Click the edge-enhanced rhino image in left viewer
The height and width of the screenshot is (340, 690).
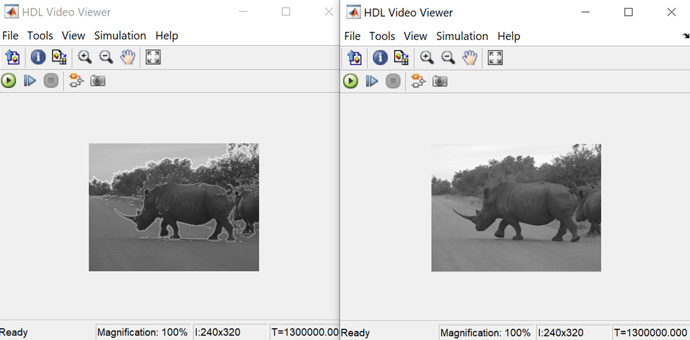pos(174,207)
